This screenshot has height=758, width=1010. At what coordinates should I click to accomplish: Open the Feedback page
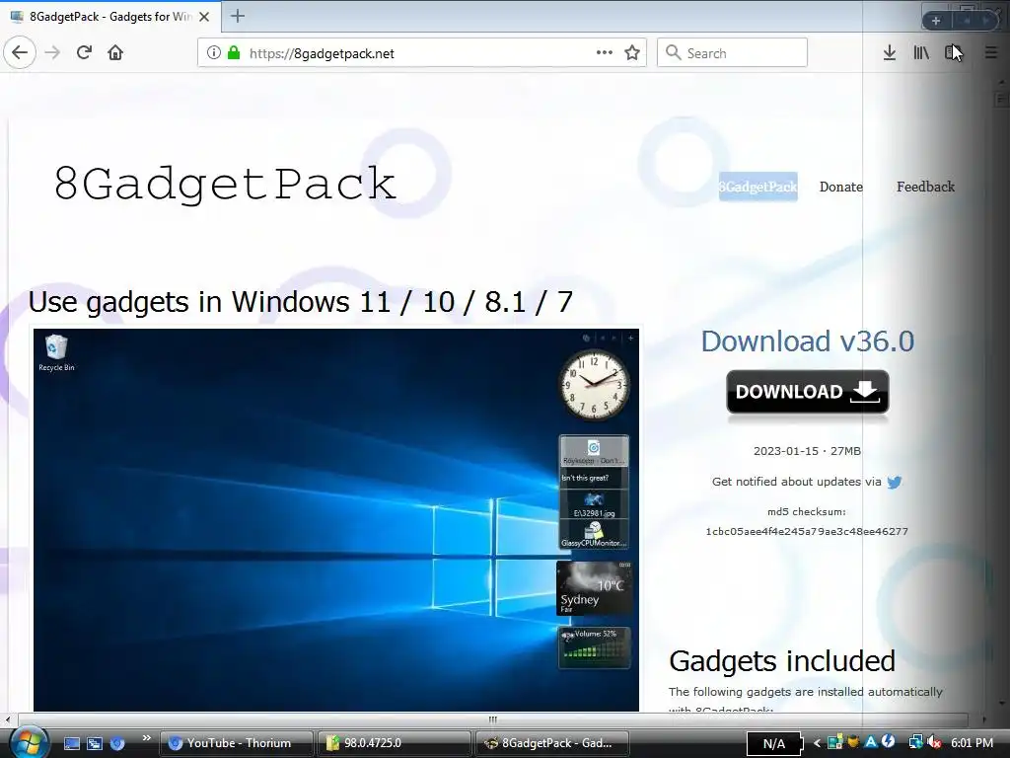925,187
